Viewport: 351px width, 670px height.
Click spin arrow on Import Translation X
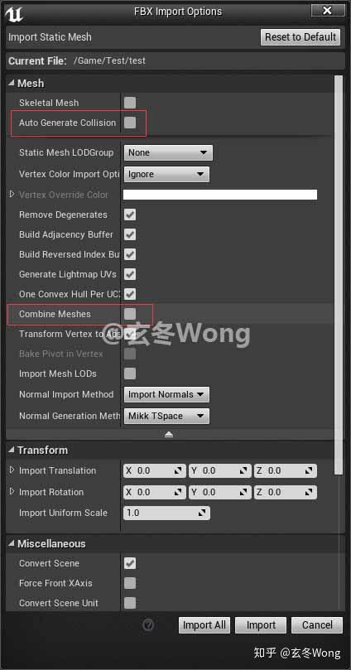click(178, 471)
